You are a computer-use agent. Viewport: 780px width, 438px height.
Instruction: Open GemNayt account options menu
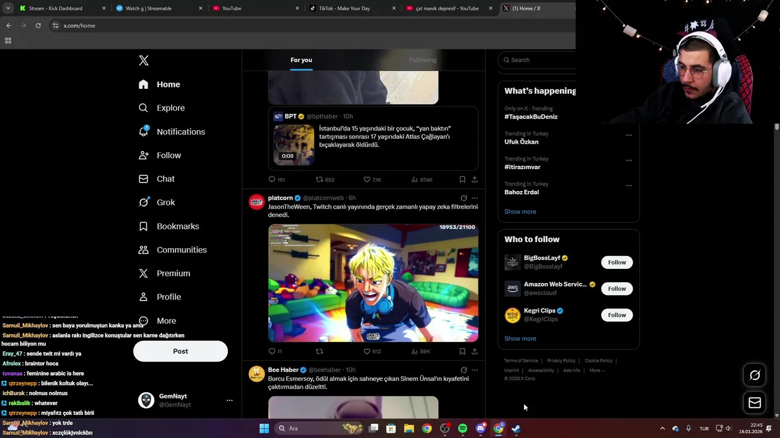[x=230, y=400]
